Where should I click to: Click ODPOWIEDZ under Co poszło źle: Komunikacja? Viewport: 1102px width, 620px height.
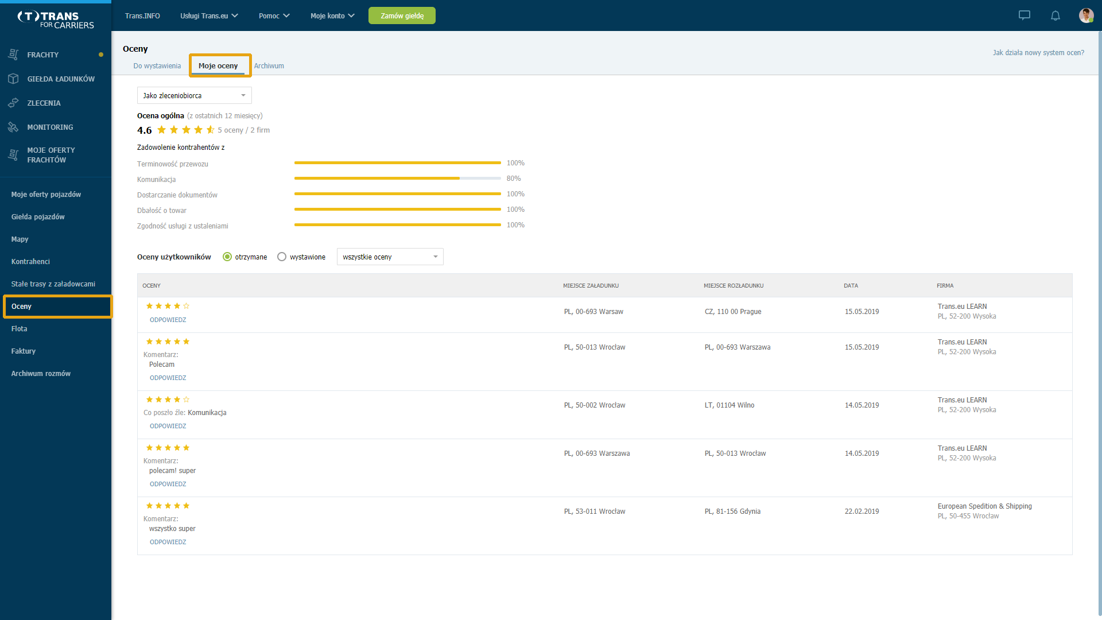(x=168, y=426)
